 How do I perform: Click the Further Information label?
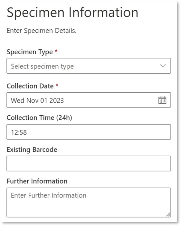(37, 181)
